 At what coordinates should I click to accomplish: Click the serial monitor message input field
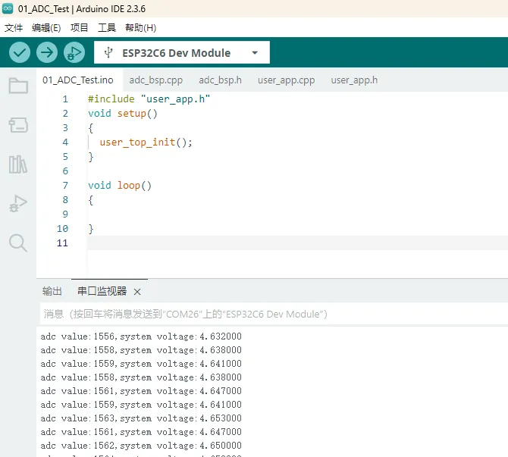(265, 314)
